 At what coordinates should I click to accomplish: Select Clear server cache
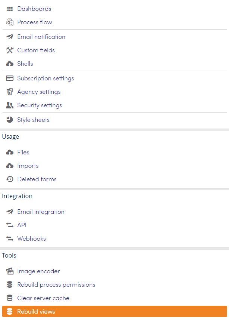pyautogui.click(x=114, y=298)
